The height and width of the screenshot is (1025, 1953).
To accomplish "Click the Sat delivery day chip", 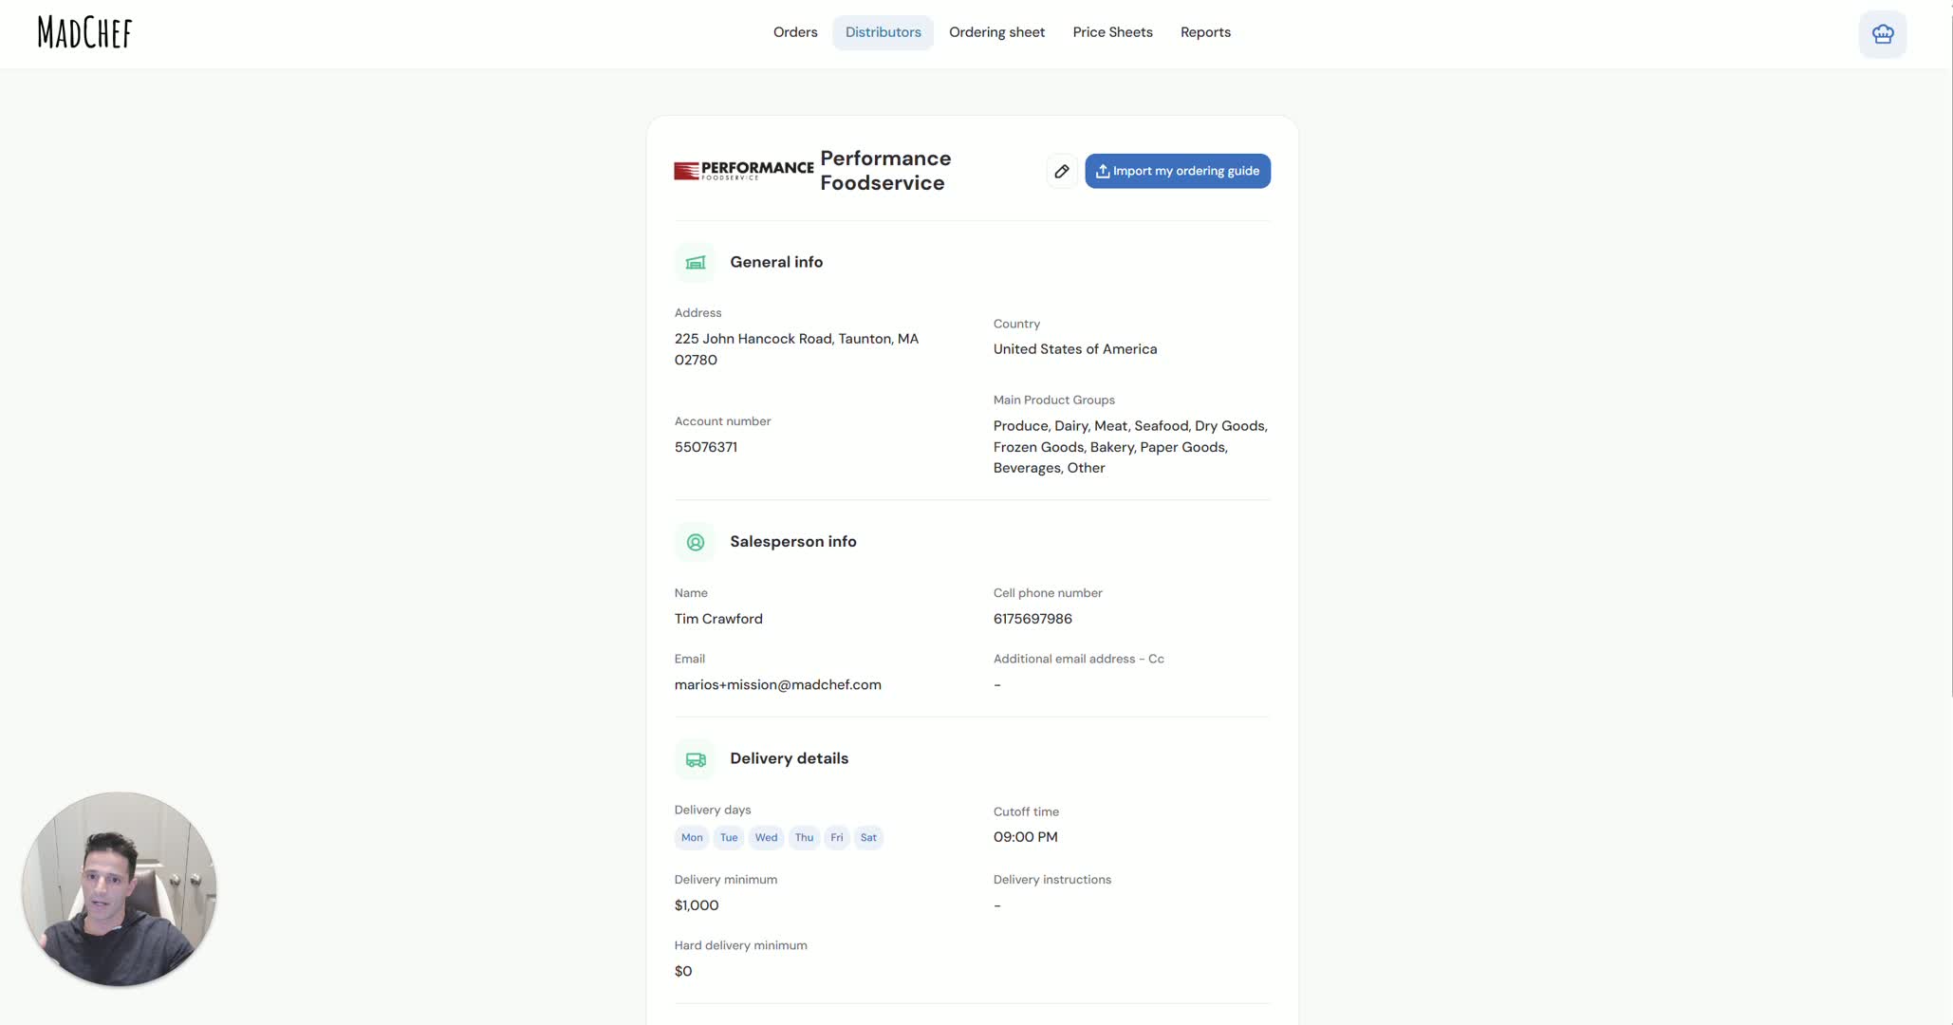I will pyautogui.click(x=868, y=837).
